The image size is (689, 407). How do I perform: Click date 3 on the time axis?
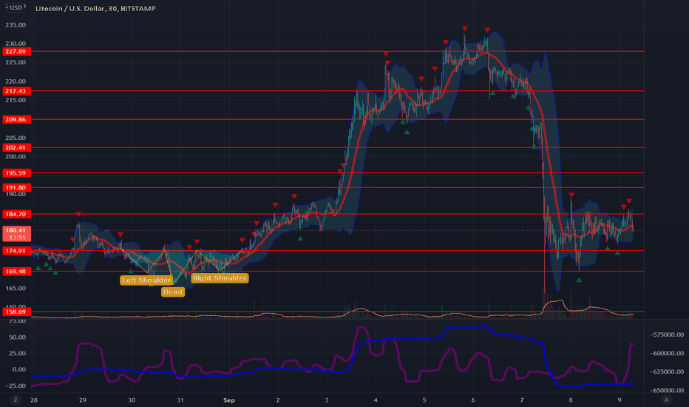[x=327, y=400]
